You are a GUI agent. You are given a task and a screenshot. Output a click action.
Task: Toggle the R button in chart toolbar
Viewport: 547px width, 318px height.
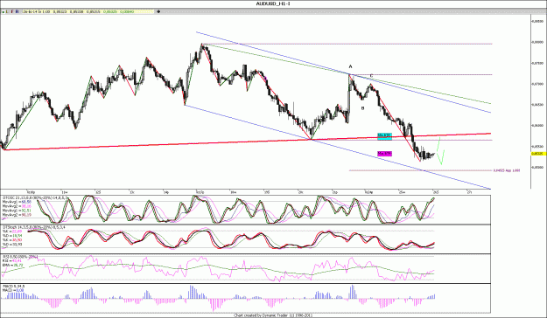(18, 11)
